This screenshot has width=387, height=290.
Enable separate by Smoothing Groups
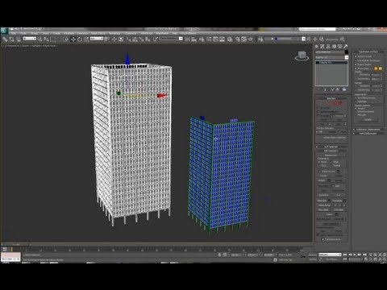(356, 98)
